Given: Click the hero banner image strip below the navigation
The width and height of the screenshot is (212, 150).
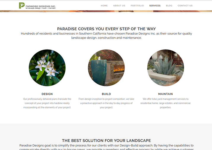Looking at the screenshot, I should (106, 11).
